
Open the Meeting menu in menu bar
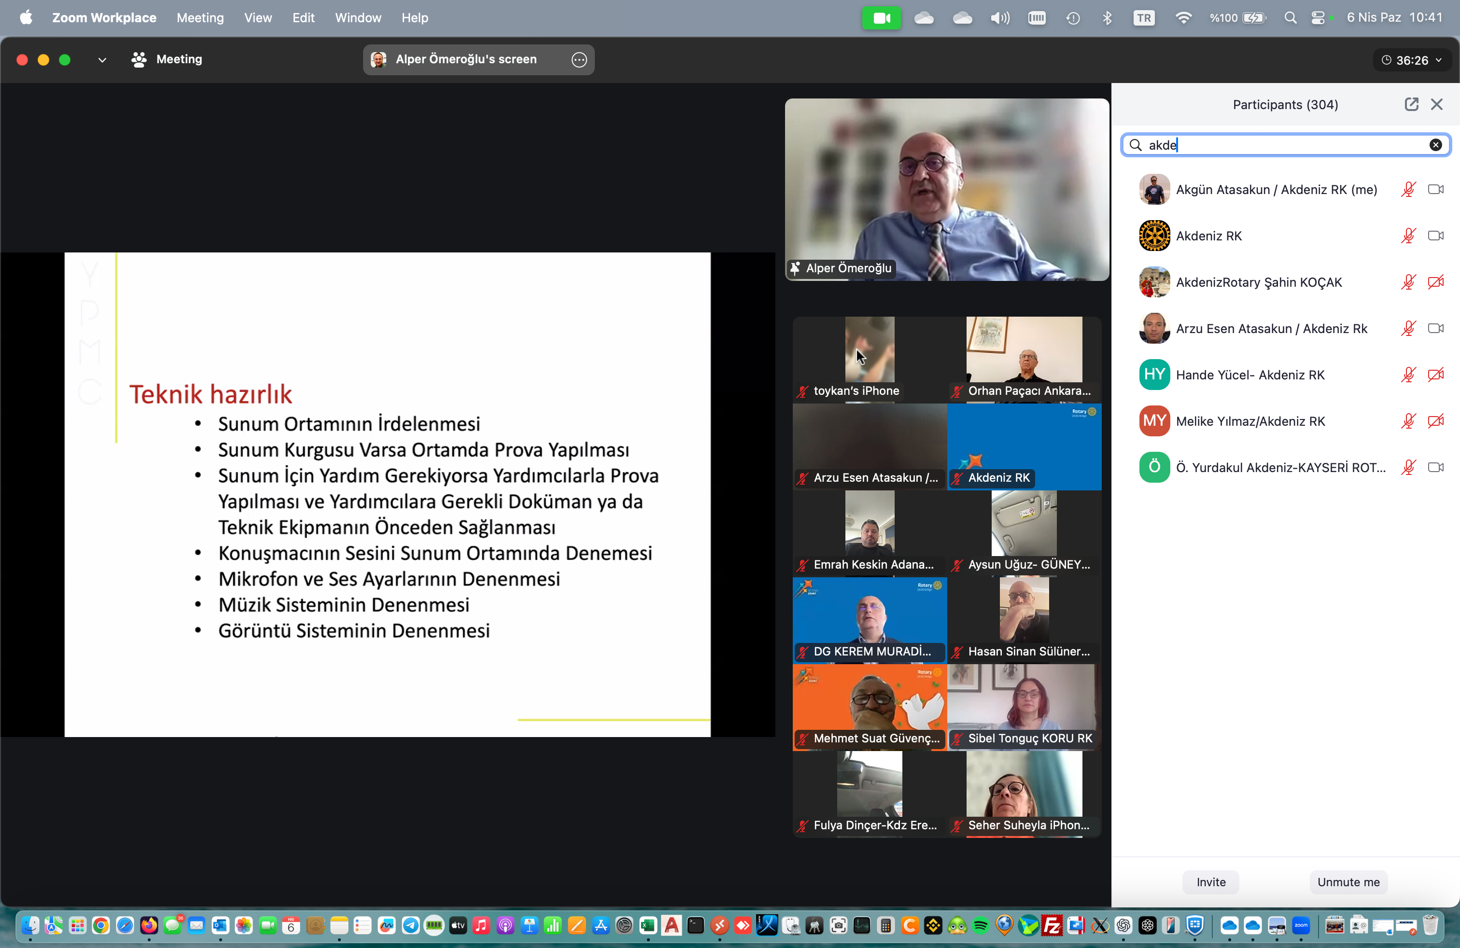tap(200, 18)
